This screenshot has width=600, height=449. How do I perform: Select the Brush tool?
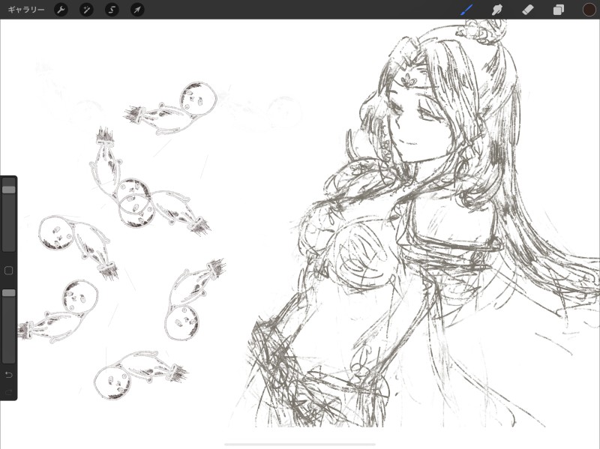click(466, 10)
